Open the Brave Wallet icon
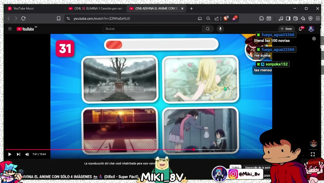 point(295,19)
